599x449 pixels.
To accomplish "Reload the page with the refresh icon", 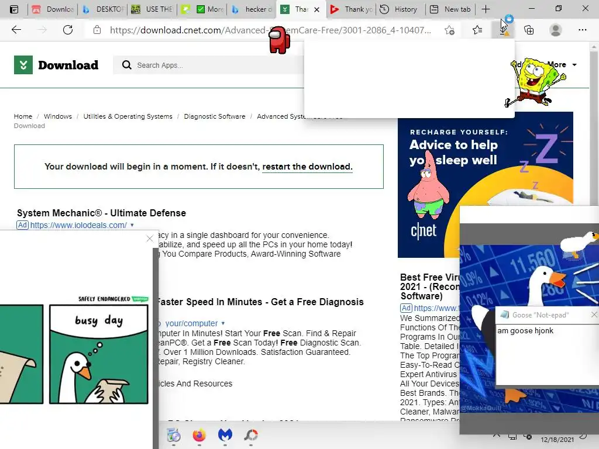I will 68,30.
